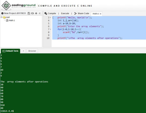Click the 'Hello, World!' printf line
Viewport: 146px width, 113px height.
pos(75,18)
